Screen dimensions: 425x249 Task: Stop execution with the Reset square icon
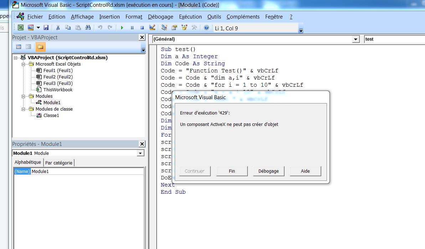coord(142,28)
